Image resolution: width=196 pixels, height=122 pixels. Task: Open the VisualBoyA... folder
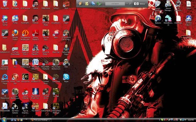tap(56, 19)
